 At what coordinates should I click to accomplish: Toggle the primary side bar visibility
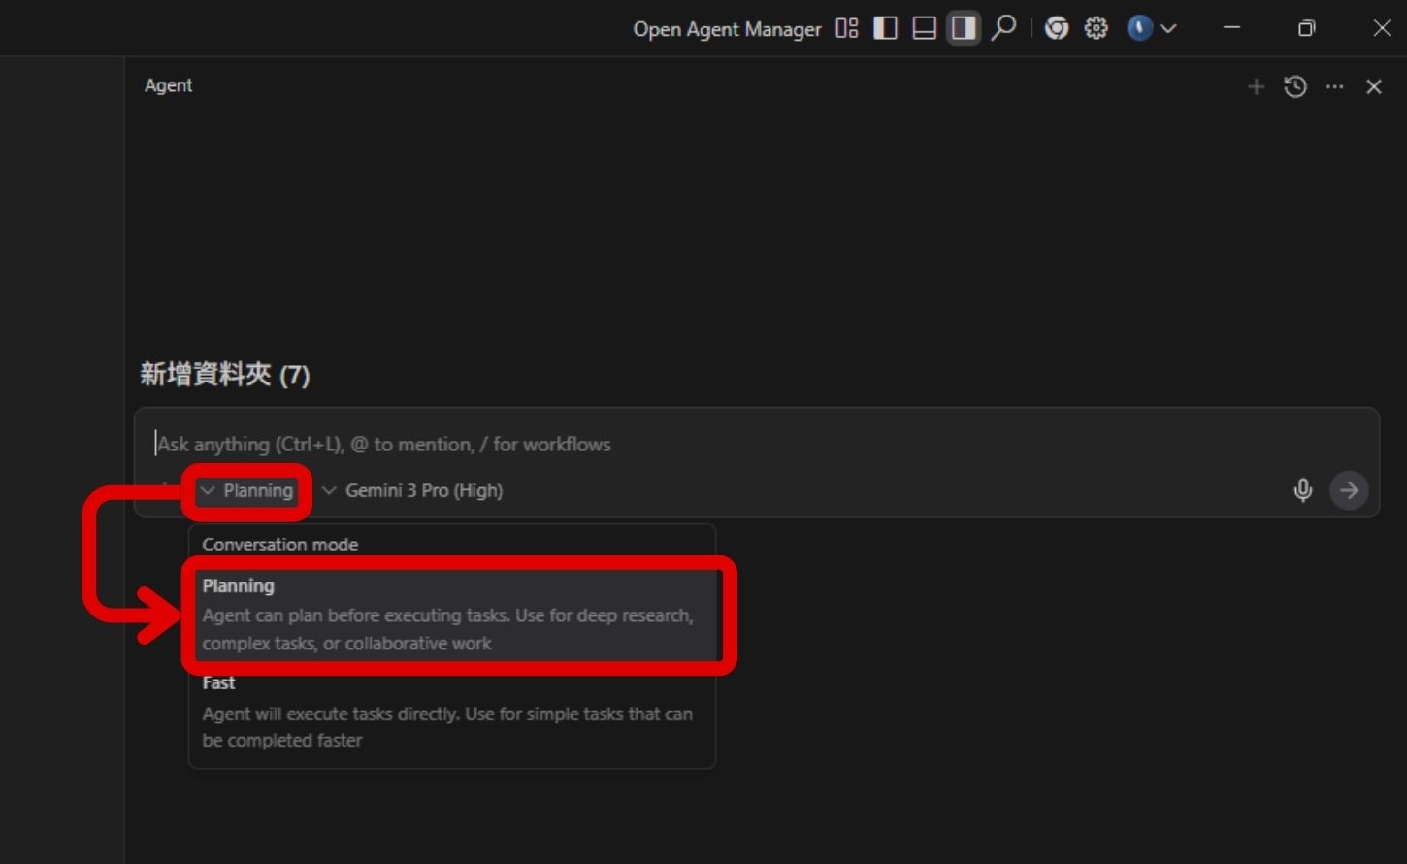885,29
